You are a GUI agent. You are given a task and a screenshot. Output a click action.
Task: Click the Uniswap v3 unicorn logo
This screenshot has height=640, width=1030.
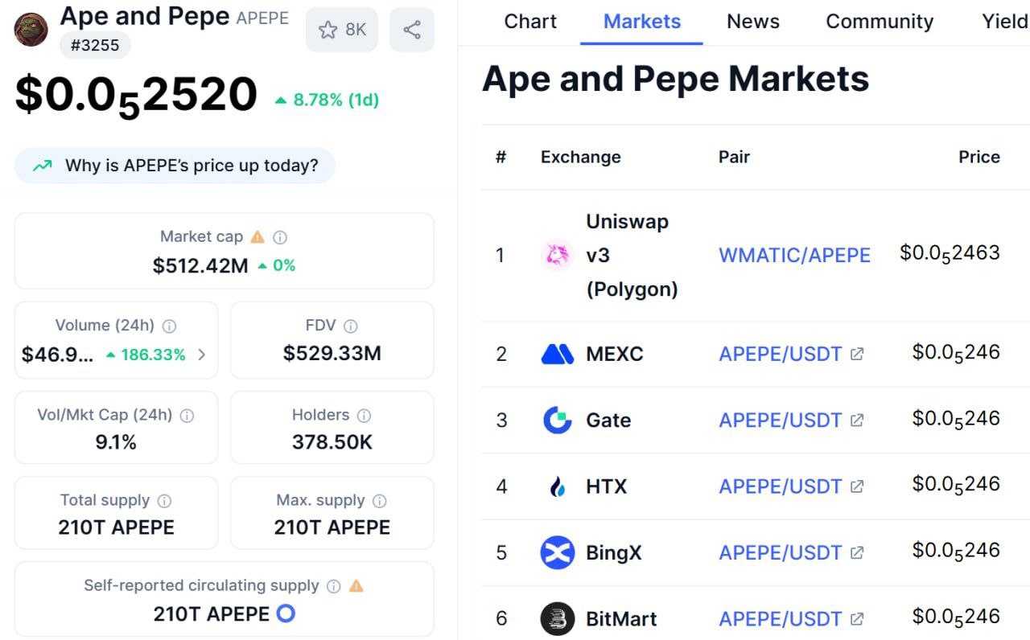pyautogui.click(x=557, y=256)
